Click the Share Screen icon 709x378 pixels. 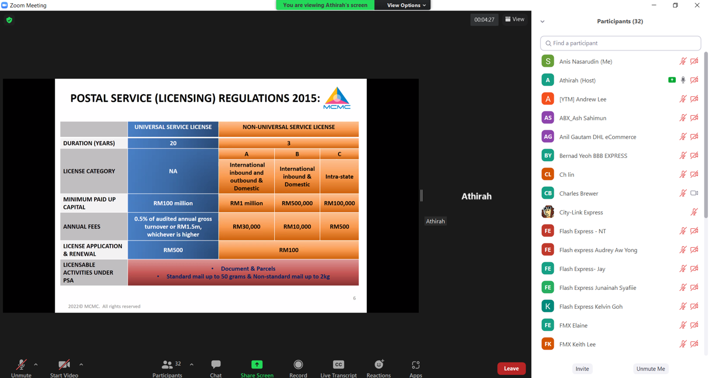(257, 365)
